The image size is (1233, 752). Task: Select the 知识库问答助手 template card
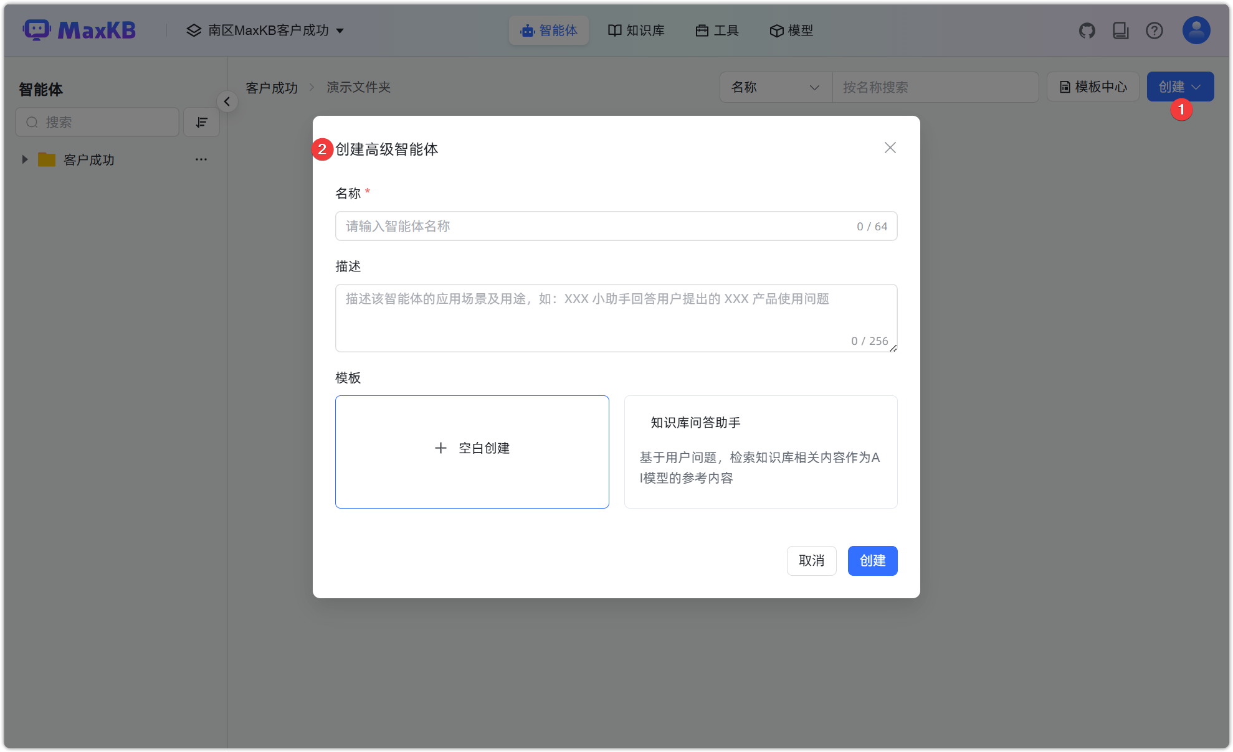coord(760,451)
